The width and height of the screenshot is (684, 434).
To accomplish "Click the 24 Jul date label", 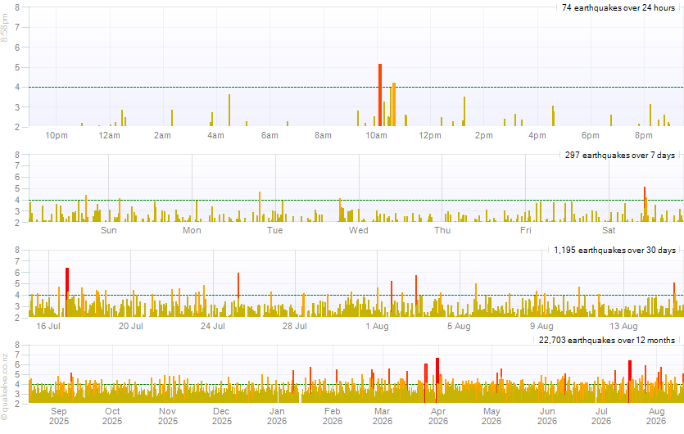I will tap(213, 326).
